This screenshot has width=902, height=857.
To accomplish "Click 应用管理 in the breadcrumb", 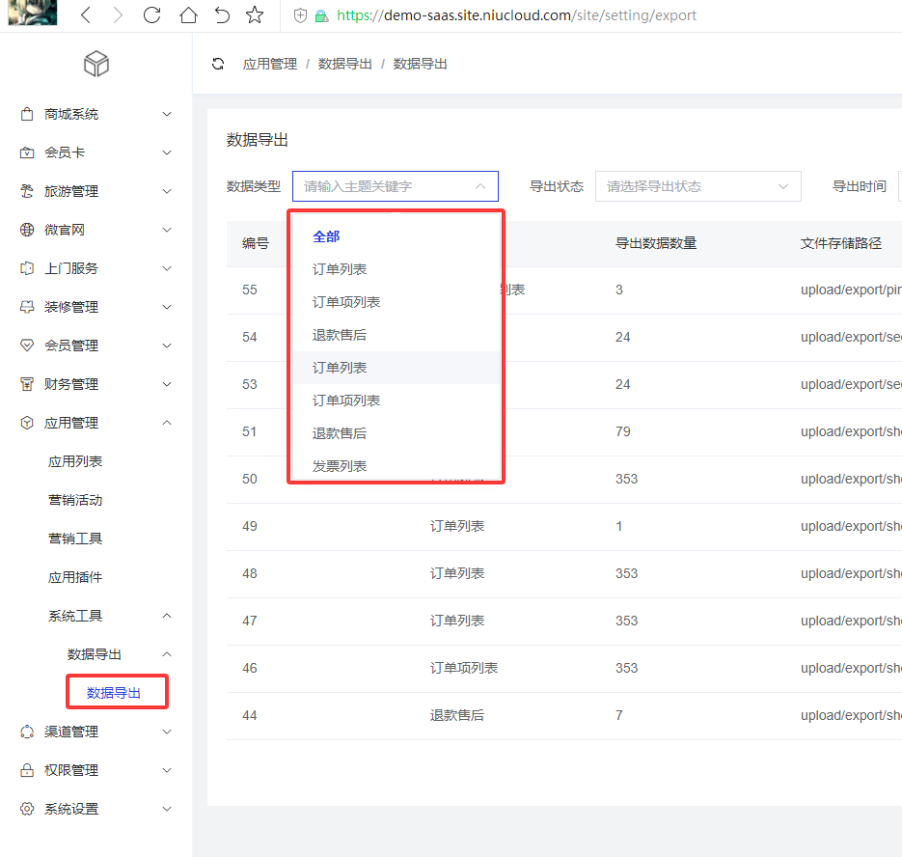I will pos(270,64).
